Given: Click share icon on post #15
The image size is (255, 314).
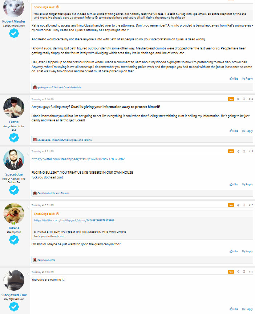Looking at the screenshot, I should [238, 151].
